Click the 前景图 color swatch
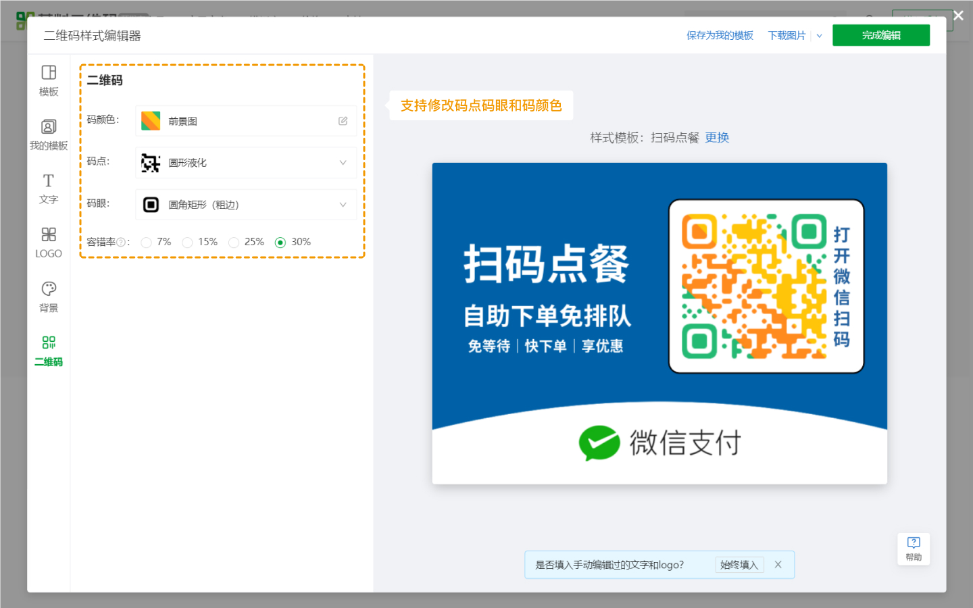973x608 pixels. pos(151,121)
